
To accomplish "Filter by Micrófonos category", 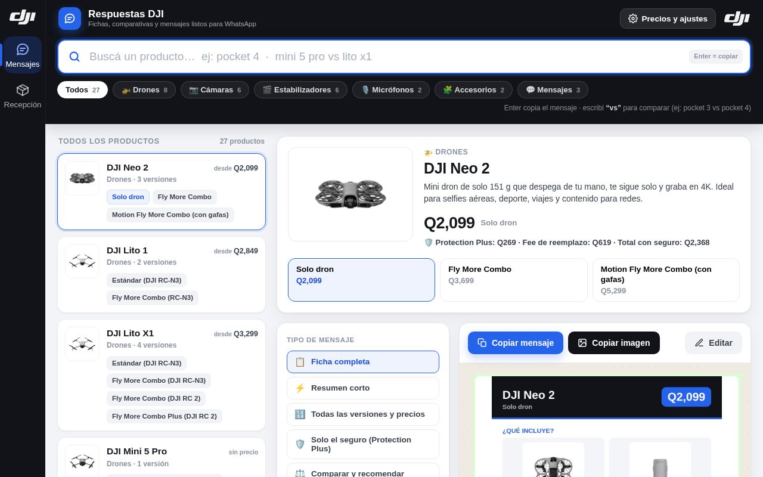I will tap(391, 90).
